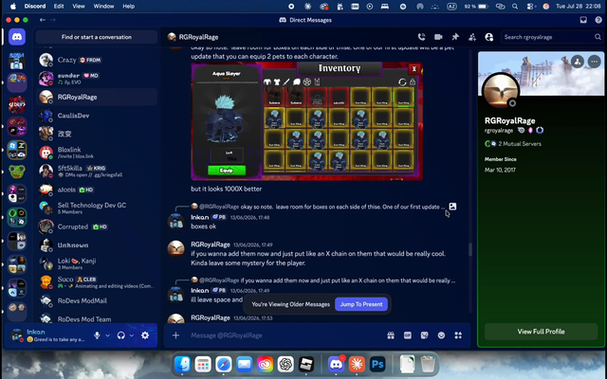Screen dimensions: 607x379
Task: Open the sticker picker
Action: pyautogui.click(x=424, y=335)
